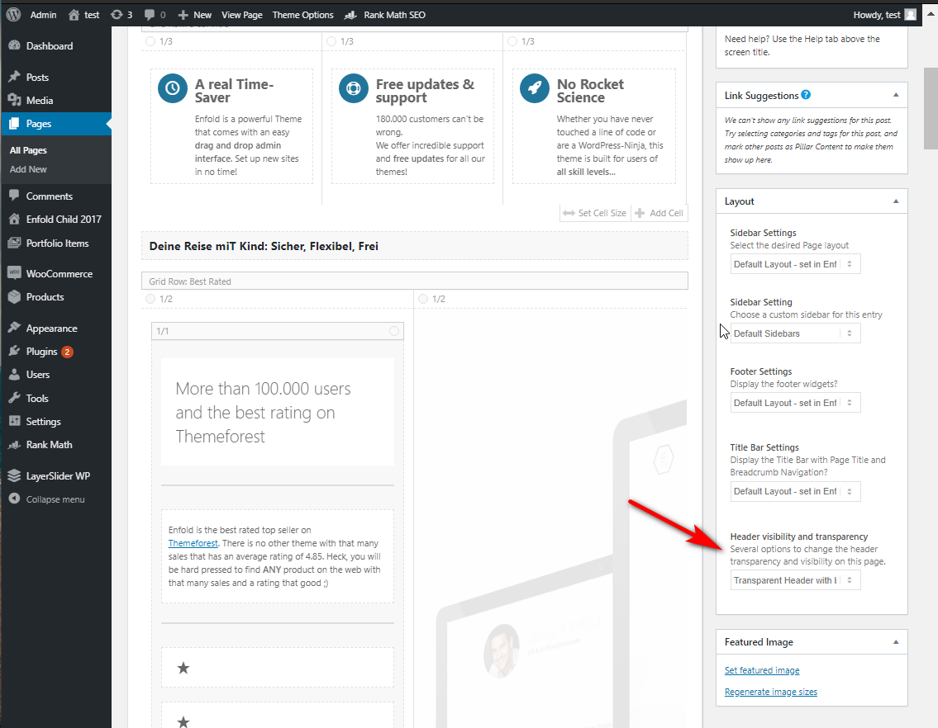Open Header visibility and transparency dropdown
The width and height of the screenshot is (938, 728).
[795, 580]
